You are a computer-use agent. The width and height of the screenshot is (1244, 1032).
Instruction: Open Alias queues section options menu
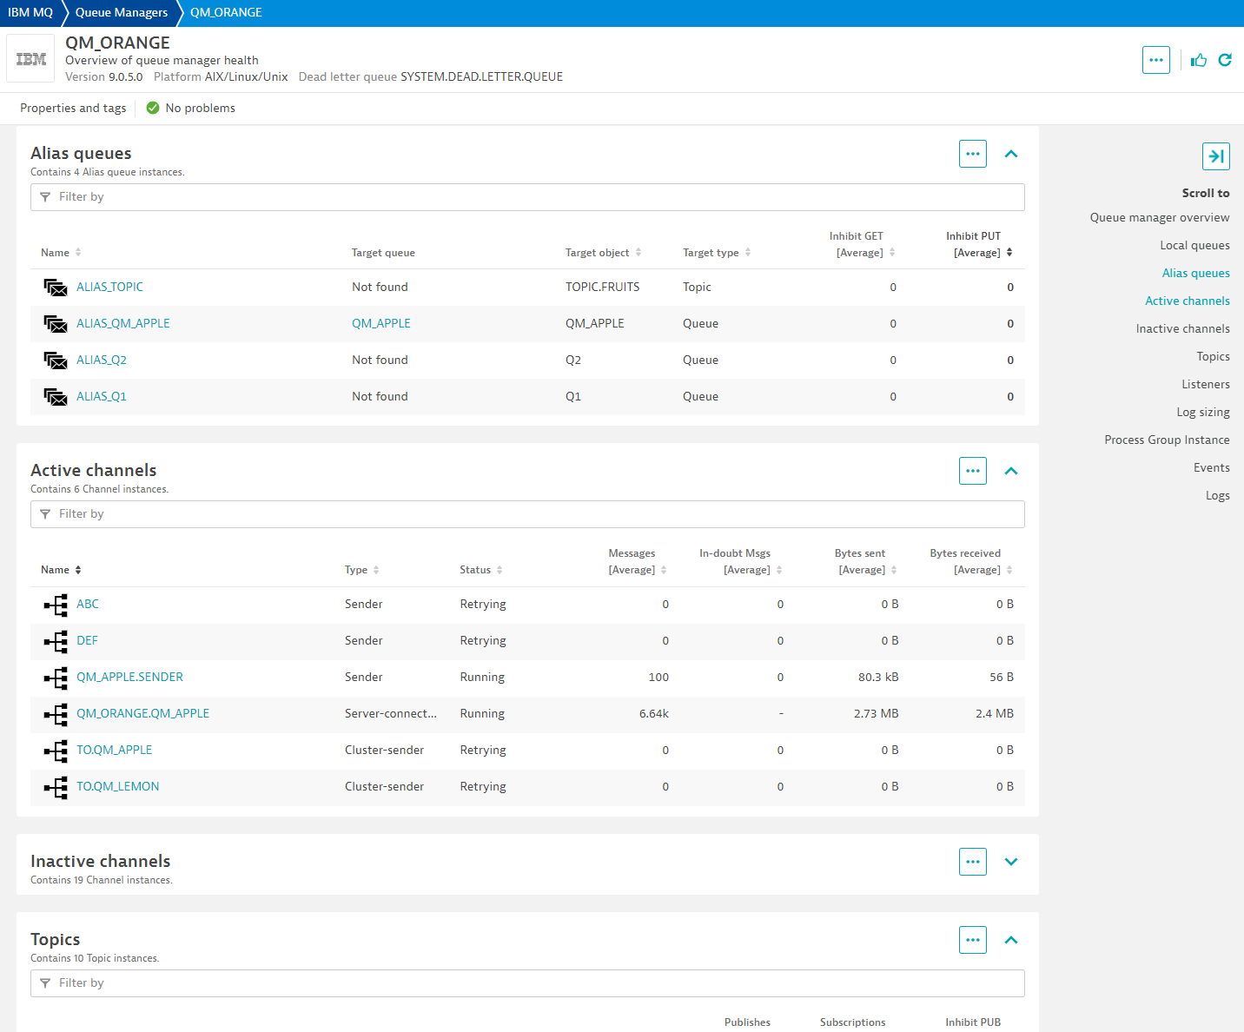[x=972, y=154]
